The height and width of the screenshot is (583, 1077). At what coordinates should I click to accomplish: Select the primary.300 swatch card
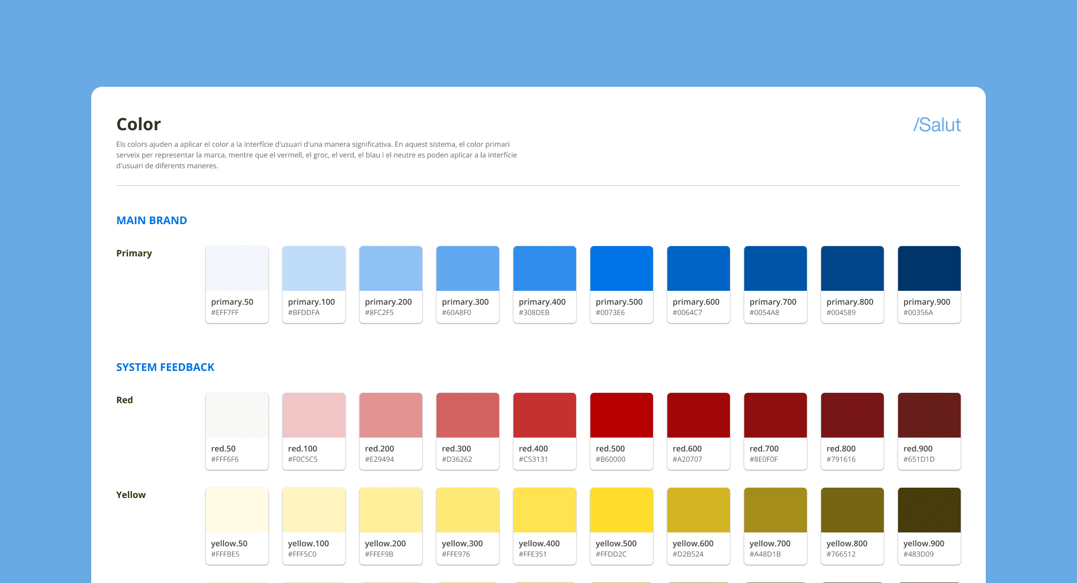tap(467, 284)
